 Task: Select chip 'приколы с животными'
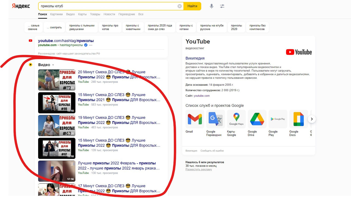[133, 27]
